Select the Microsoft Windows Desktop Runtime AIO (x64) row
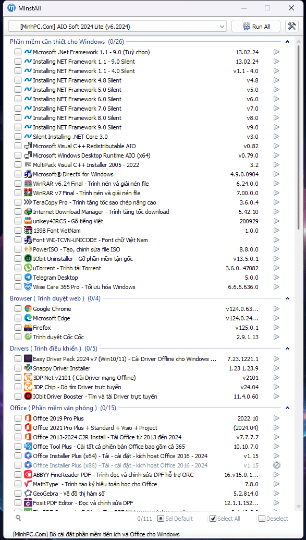The height and width of the screenshot is (540, 306). point(149,155)
